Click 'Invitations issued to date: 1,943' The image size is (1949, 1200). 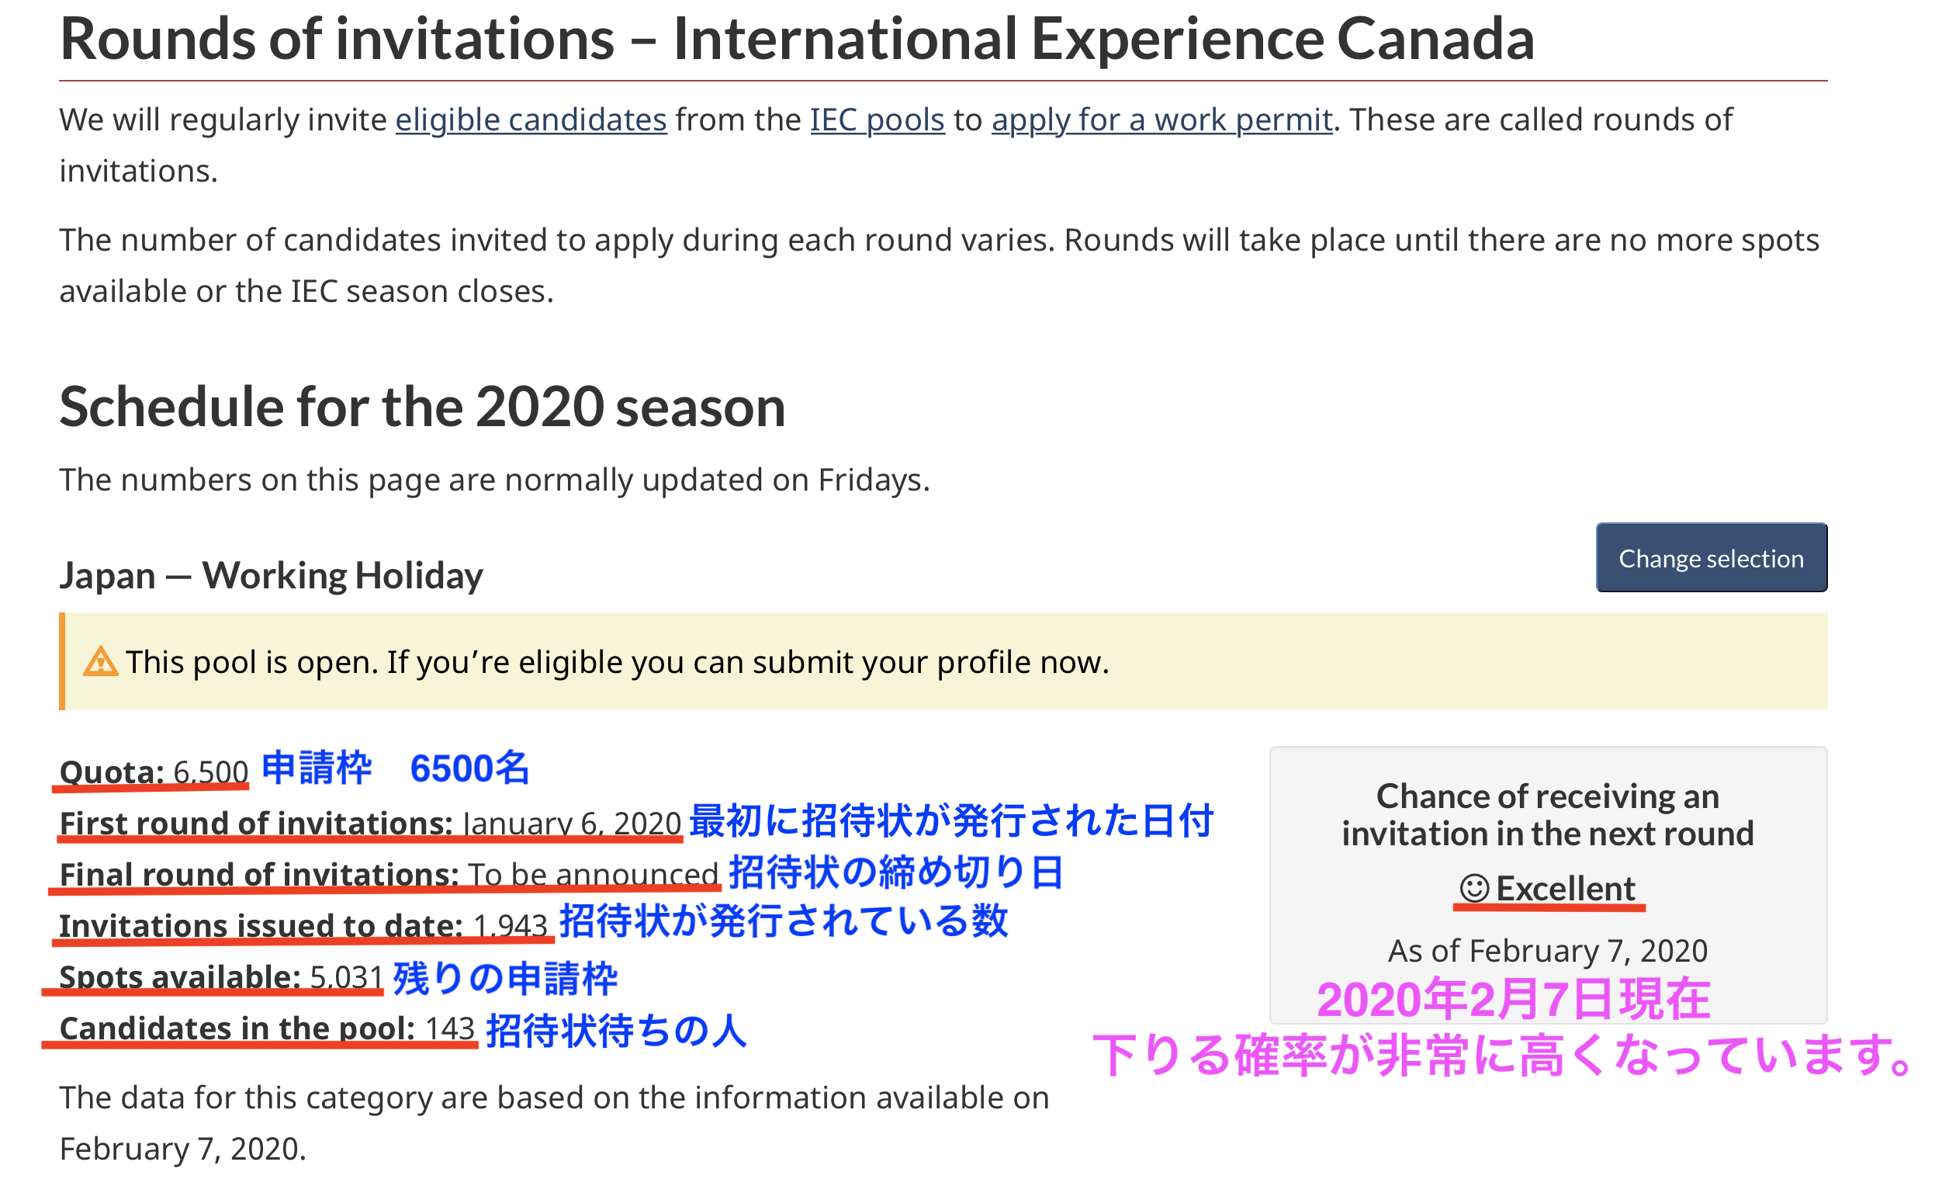[x=303, y=925]
